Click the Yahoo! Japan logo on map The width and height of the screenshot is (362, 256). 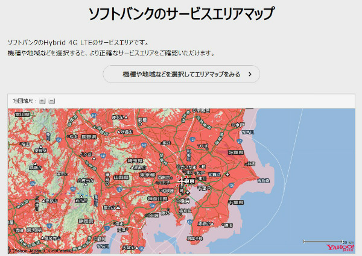click(x=340, y=248)
